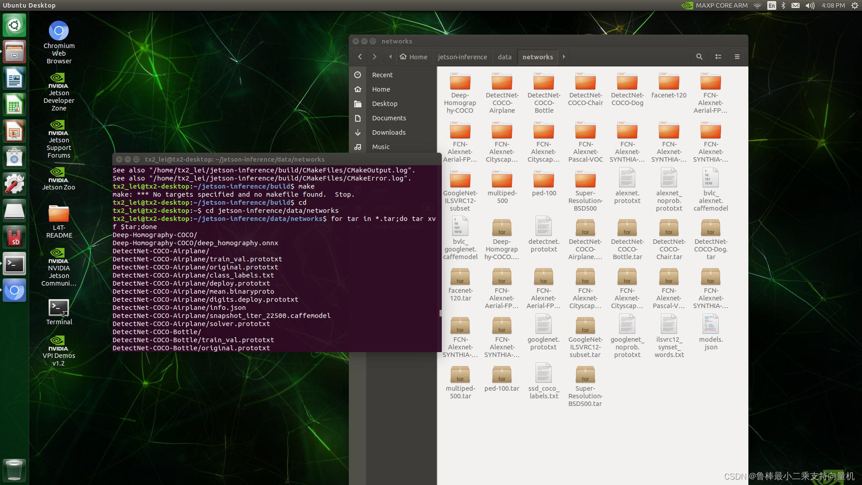Image resolution: width=862 pixels, height=485 pixels.
Task: Open NVIDIA Jetson Community desktop shortcut
Action: [59, 267]
